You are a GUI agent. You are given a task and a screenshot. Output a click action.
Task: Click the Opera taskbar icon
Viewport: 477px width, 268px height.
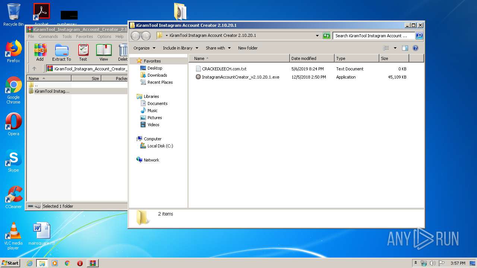[80, 263]
